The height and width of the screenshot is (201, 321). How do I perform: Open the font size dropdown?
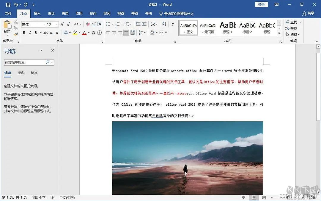(x=56, y=24)
